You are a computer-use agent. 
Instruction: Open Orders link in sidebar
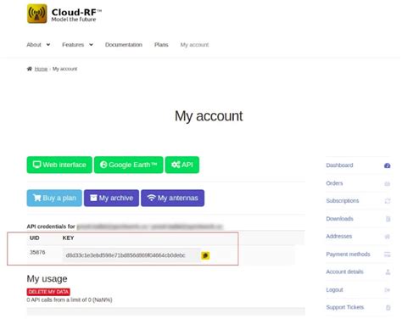click(x=334, y=183)
